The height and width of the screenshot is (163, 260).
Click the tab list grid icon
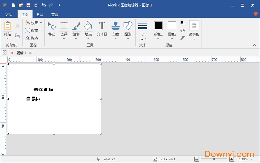click(4, 53)
